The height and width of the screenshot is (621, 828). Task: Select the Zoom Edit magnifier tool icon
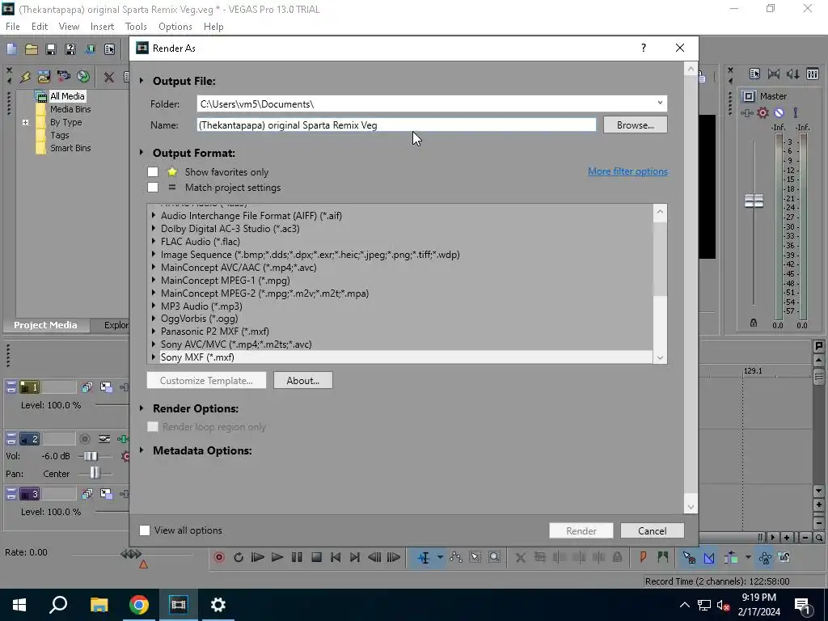pos(494,557)
